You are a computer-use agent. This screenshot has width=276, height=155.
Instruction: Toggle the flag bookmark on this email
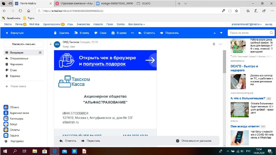[214, 44]
